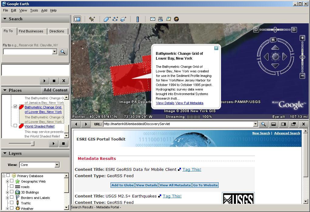Enable the roads layer checkbox
Viewport: 310px width, 212px height.
click(12, 186)
